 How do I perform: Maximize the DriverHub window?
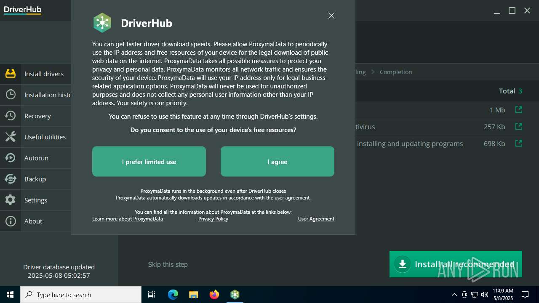click(x=512, y=11)
